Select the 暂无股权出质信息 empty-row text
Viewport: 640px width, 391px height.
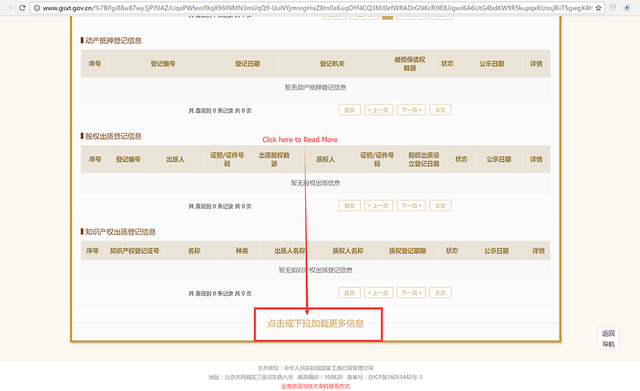click(x=316, y=183)
